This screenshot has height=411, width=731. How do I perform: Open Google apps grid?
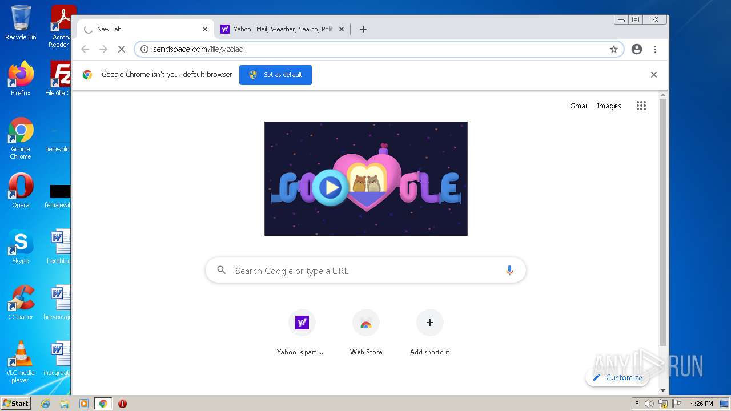[x=641, y=106]
